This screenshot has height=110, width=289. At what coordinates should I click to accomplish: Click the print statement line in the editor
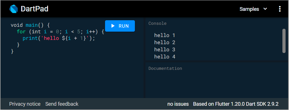click(x=59, y=38)
